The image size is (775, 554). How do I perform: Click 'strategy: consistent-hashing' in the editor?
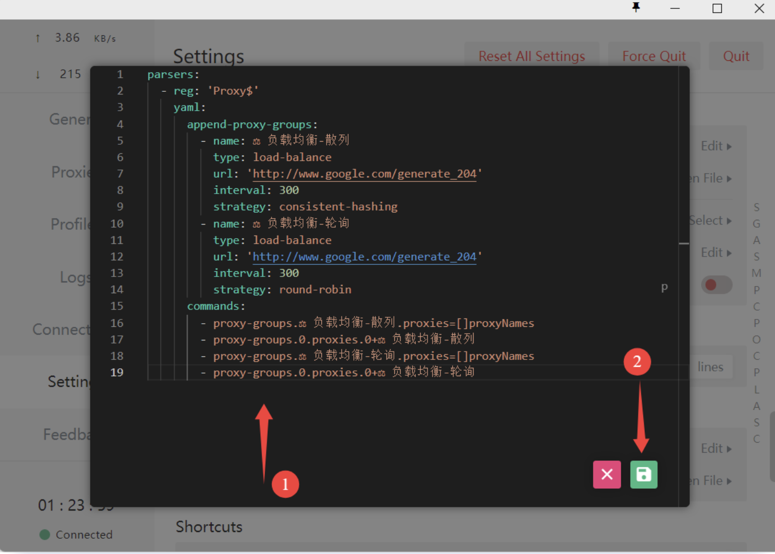click(305, 207)
